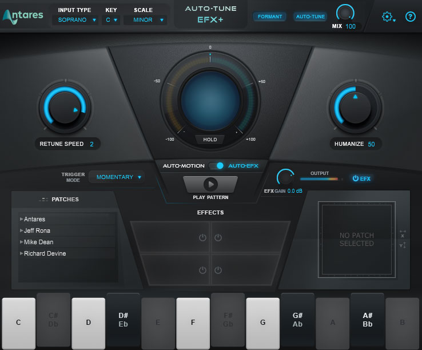Enable the bottom-left effect slot power icon

tap(202, 270)
